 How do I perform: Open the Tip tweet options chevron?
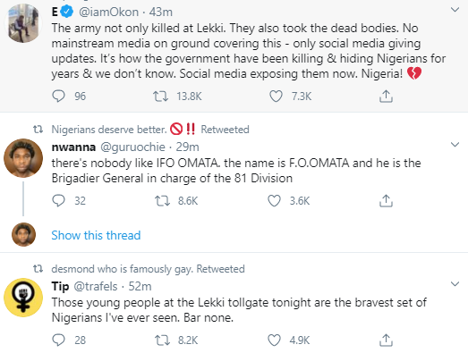[x=455, y=284]
